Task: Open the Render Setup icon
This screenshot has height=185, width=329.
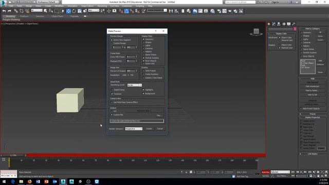Action: [219, 11]
